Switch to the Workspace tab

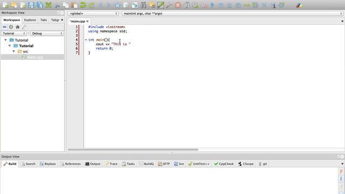coord(12,20)
